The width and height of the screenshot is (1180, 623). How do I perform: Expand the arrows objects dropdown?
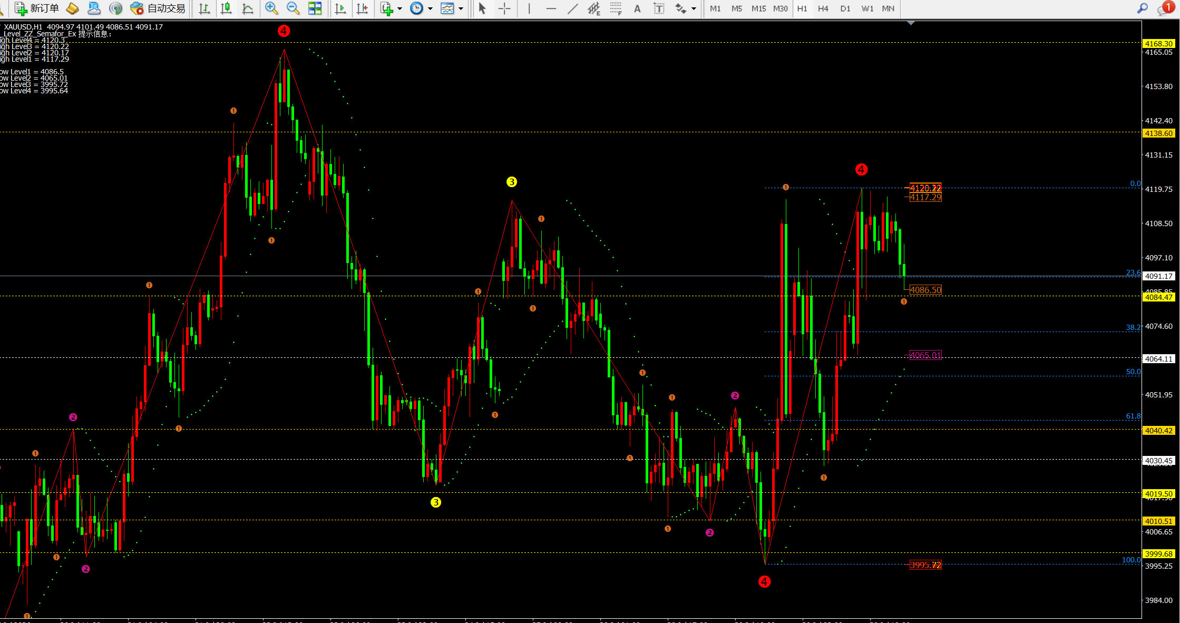tap(694, 8)
